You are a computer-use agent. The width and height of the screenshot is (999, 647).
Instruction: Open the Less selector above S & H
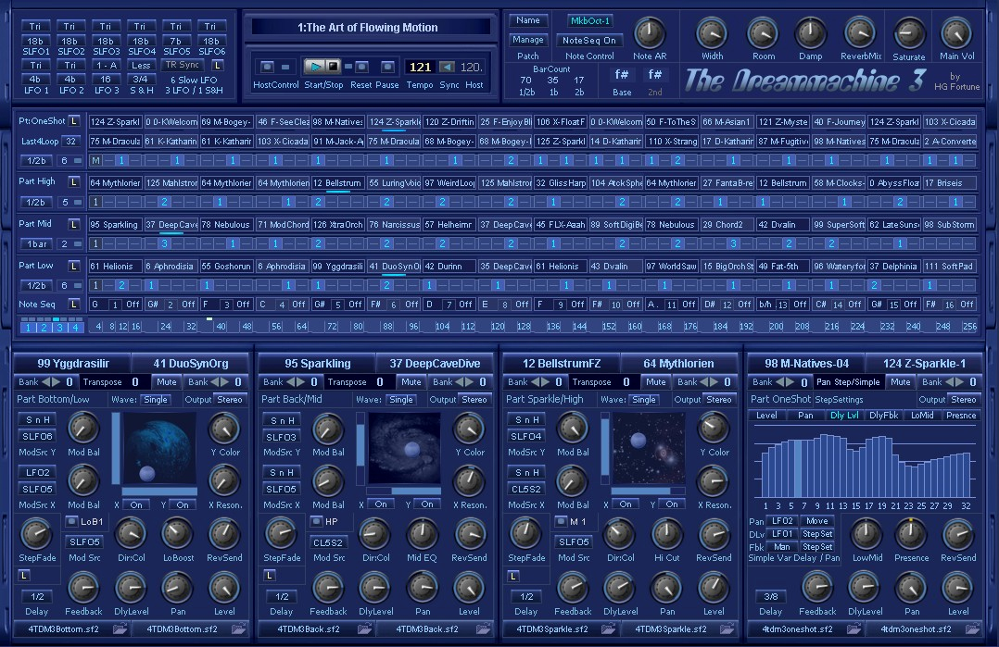click(141, 65)
